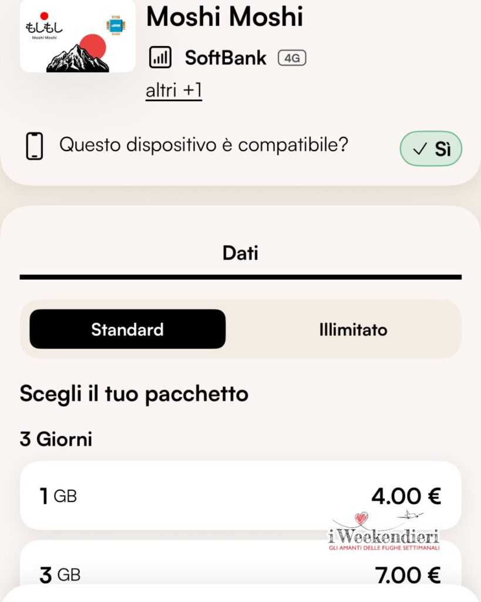
Task: Select the Dati tab
Action: click(240, 253)
